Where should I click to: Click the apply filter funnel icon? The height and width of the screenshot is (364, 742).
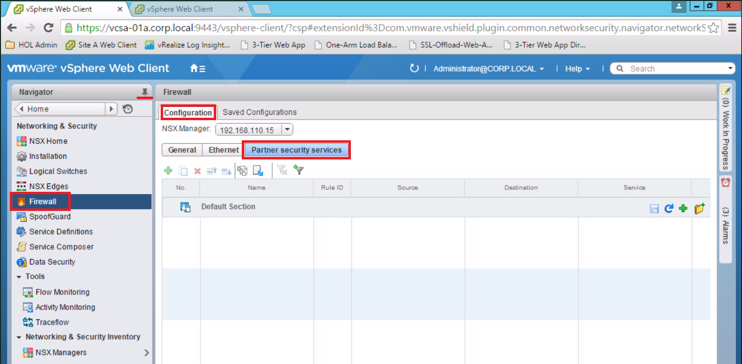tap(298, 170)
